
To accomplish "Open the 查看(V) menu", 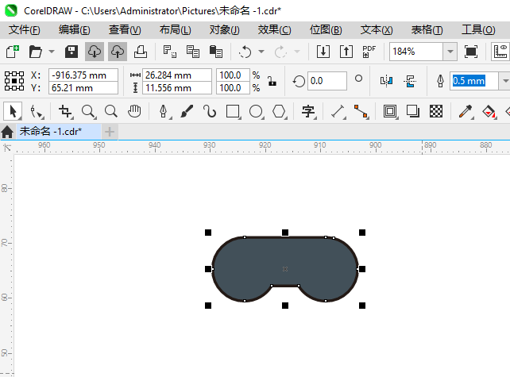I will (125, 30).
